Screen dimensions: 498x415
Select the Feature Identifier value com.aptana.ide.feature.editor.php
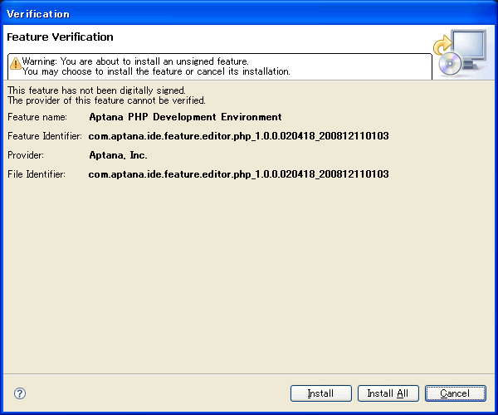[238, 136]
